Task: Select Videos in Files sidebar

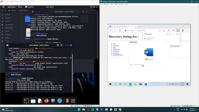Action: [7, 38]
